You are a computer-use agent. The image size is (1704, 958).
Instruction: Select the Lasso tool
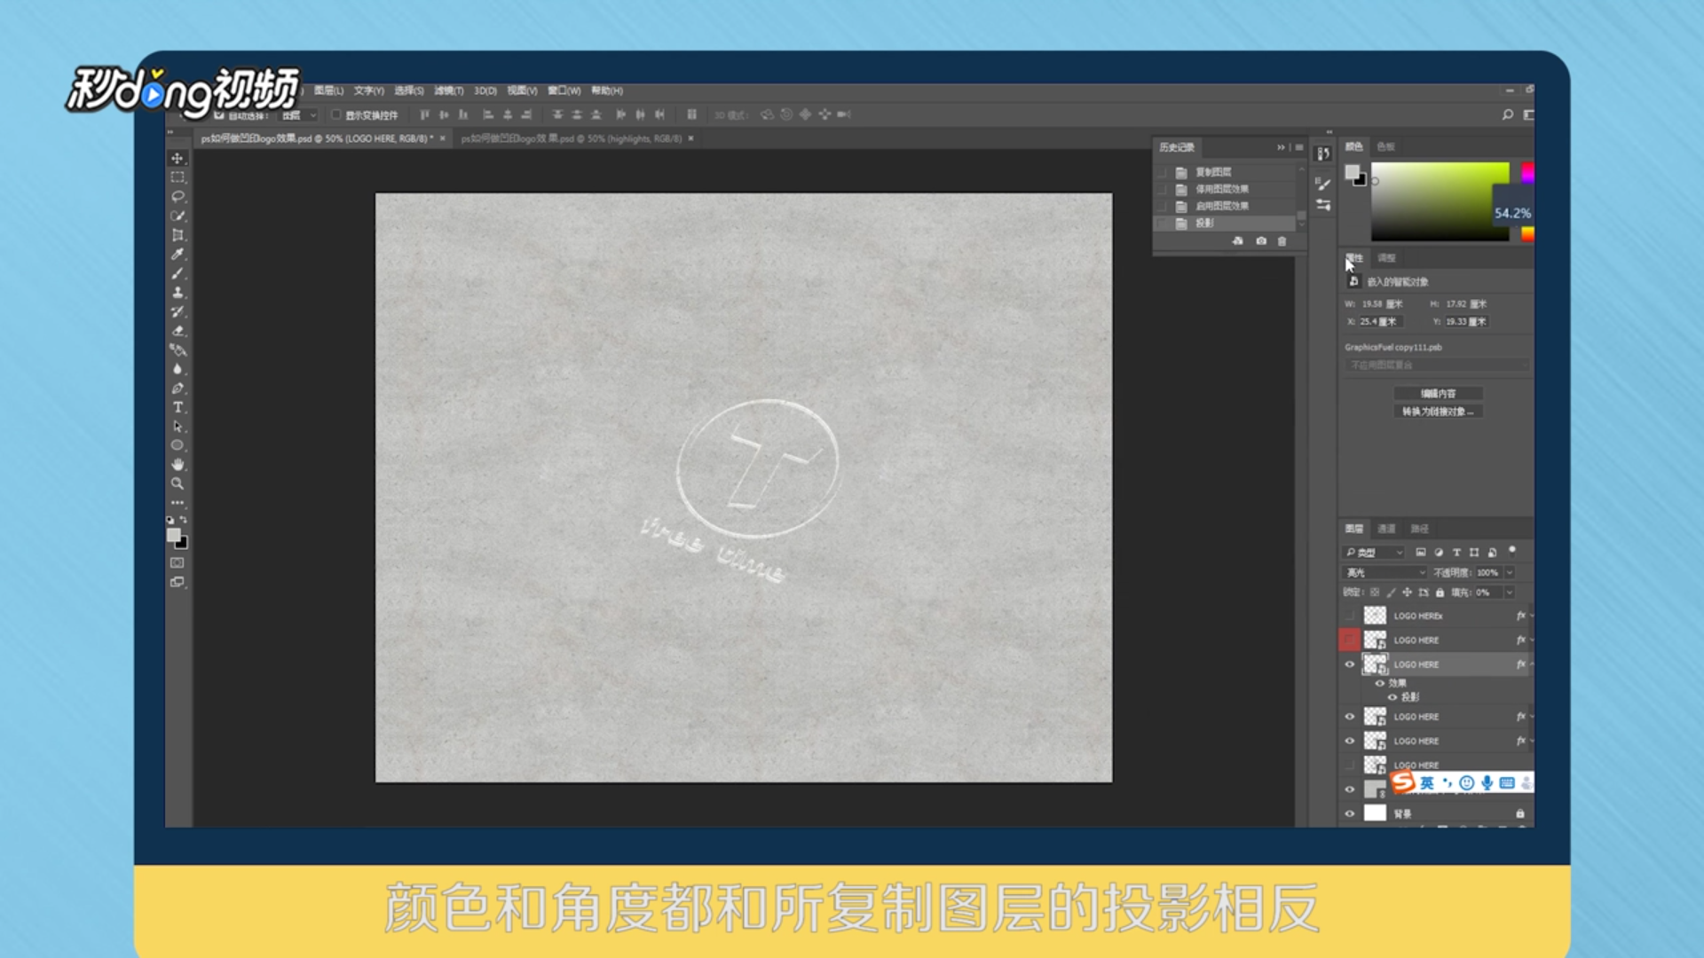pyautogui.click(x=177, y=196)
